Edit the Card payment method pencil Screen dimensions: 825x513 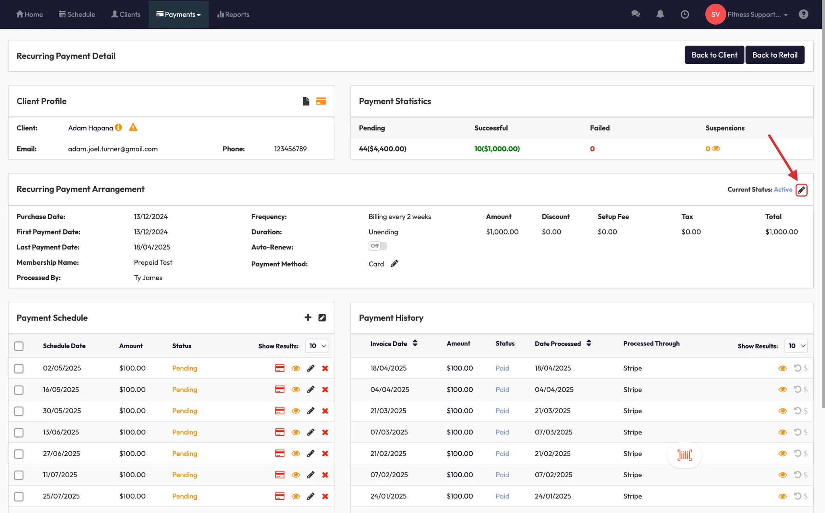394,264
